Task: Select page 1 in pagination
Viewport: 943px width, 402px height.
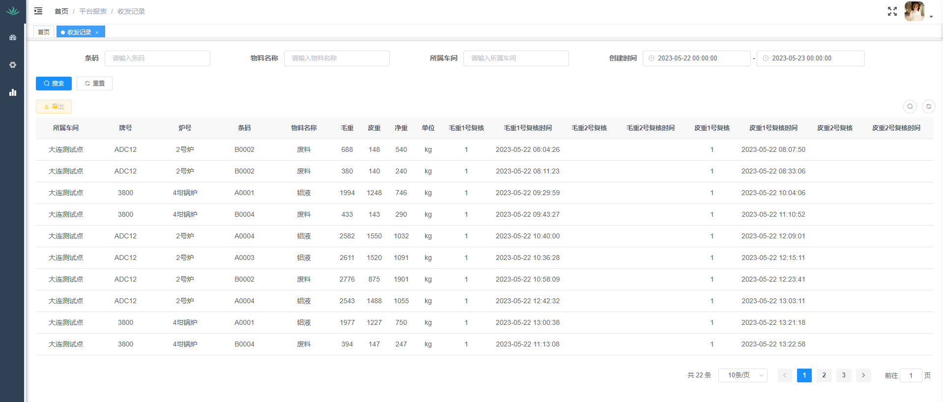Action: click(x=804, y=375)
